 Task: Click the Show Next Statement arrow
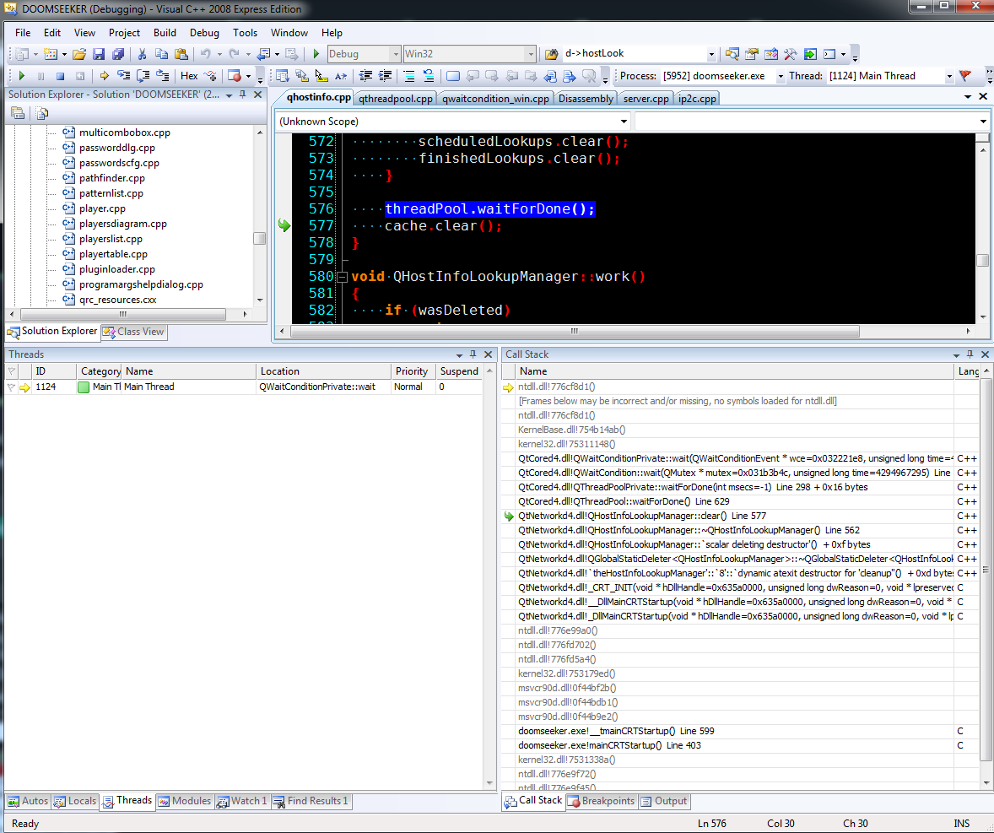[105, 76]
